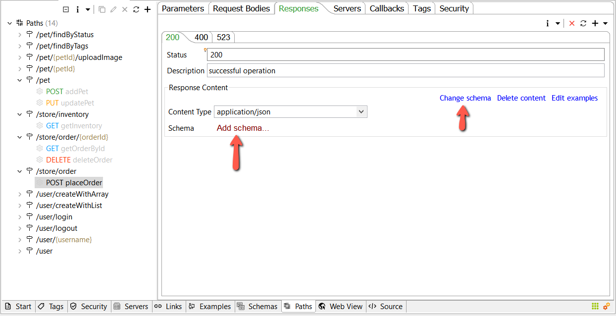Expand the /user/{username} path

click(x=20, y=240)
